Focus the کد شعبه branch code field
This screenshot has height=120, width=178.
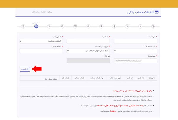pyautogui.click(x=88, y=41)
